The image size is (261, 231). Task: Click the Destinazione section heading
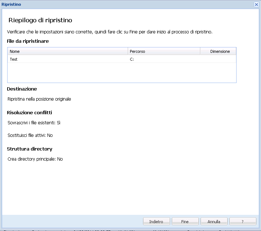(x=22, y=89)
